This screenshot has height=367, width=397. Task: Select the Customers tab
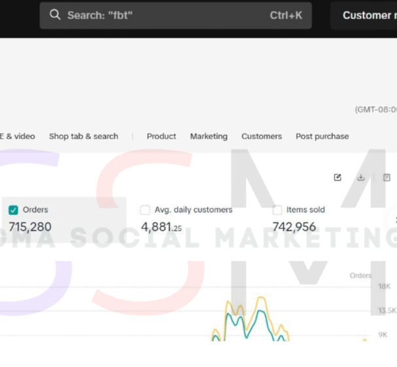(262, 136)
